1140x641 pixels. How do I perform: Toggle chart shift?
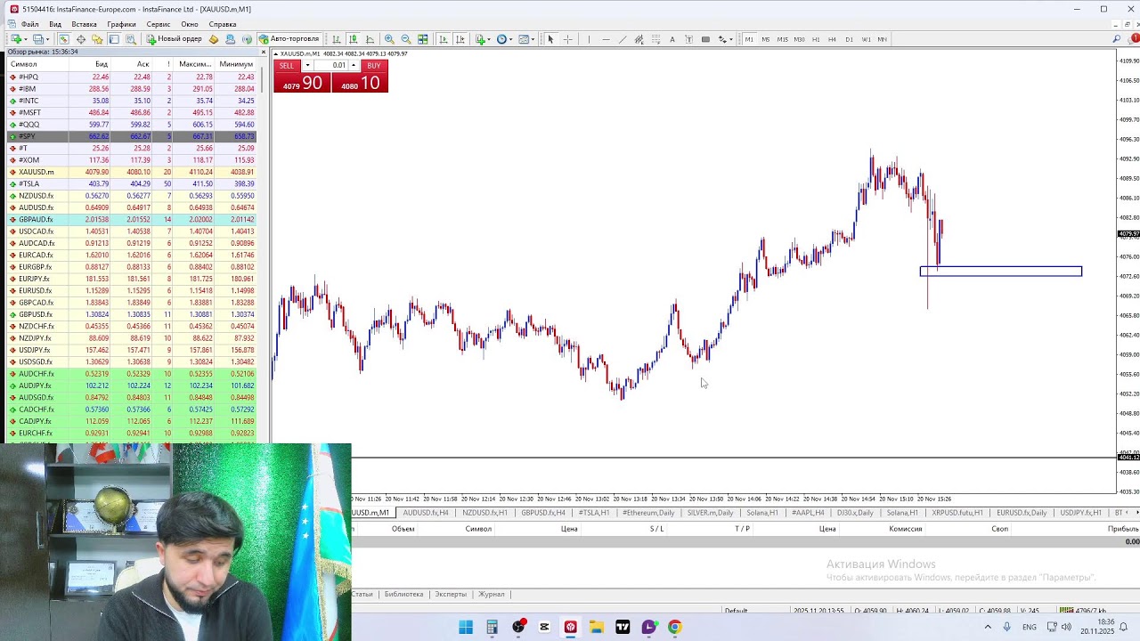pos(460,39)
